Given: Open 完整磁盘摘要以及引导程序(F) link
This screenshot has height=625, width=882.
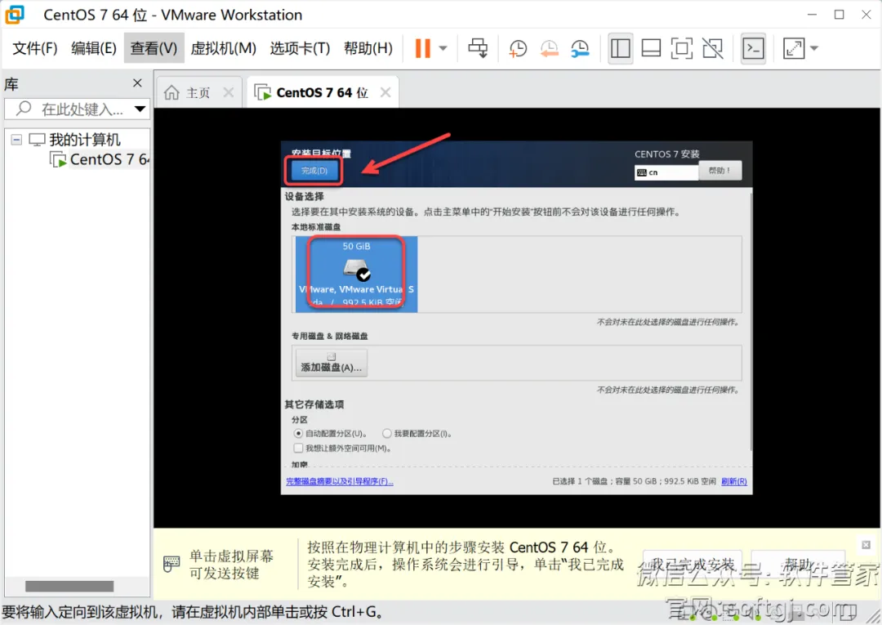Looking at the screenshot, I should point(339,481).
